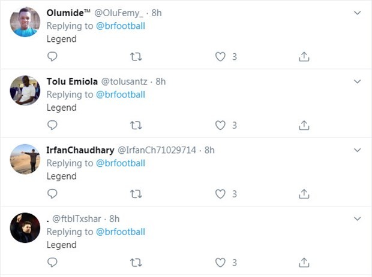Expand Tolu Emiola tweet options chevron
The height and width of the screenshot is (277, 372).
pyautogui.click(x=358, y=81)
